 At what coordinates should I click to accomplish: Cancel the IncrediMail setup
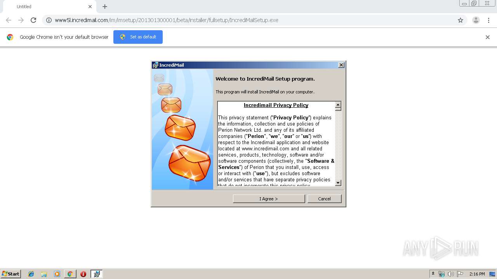pyautogui.click(x=324, y=199)
